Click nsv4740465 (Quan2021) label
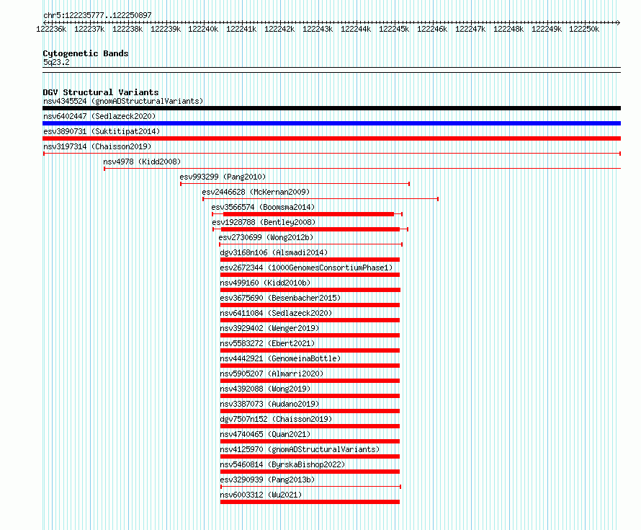 pos(265,434)
